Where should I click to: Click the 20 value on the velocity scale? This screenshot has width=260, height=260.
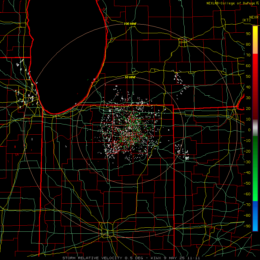pos(248,109)
